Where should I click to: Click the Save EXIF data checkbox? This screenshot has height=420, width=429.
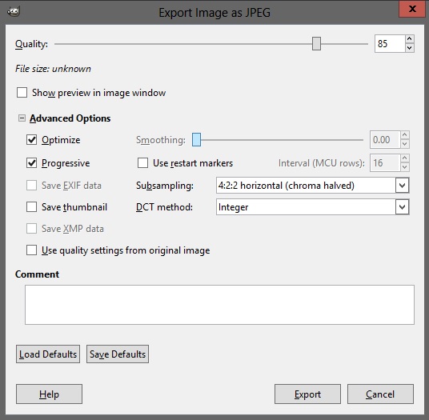31,186
